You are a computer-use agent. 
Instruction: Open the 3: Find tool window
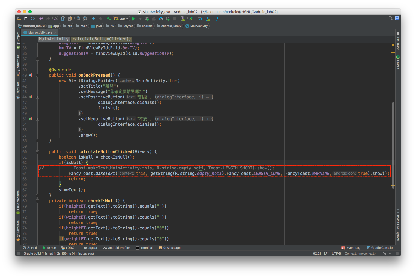[30, 248]
